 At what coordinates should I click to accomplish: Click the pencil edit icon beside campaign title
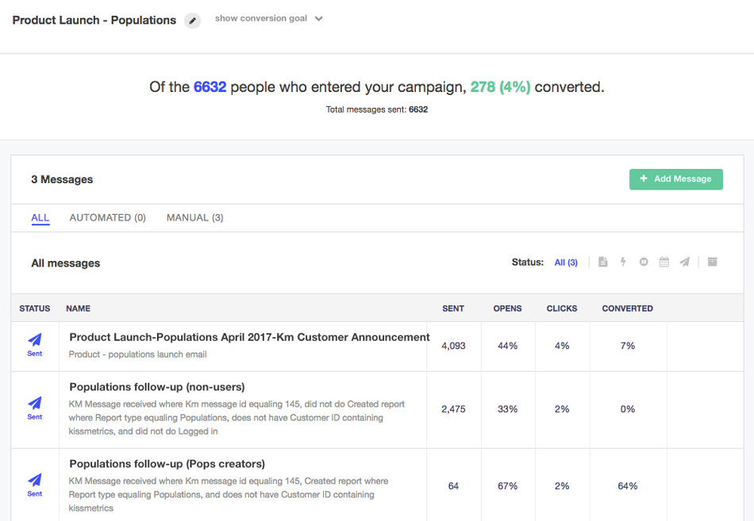192,20
